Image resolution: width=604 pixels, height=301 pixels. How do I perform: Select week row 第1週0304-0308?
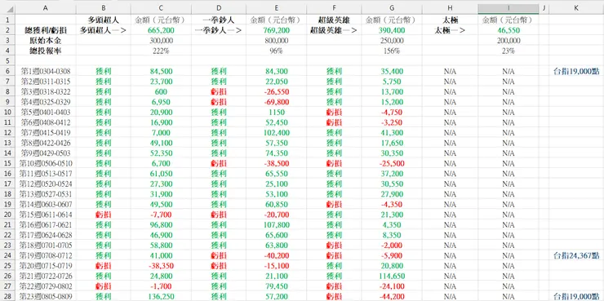click(46, 71)
